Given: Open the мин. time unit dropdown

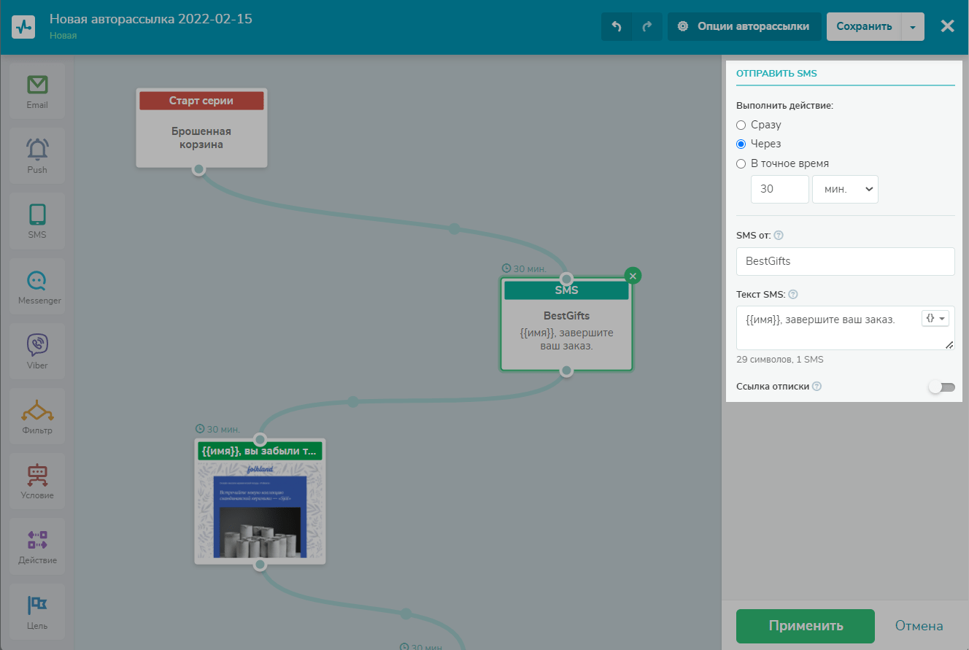Looking at the screenshot, I should click(x=845, y=189).
